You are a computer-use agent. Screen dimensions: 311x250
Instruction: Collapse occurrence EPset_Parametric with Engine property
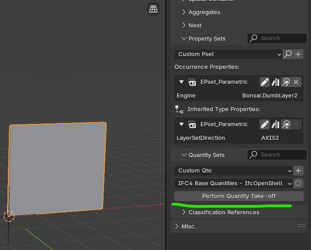coord(181,82)
